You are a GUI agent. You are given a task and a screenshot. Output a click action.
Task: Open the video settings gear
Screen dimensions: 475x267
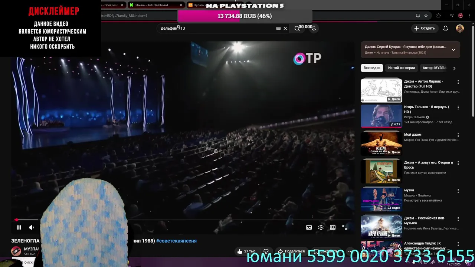pyautogui.click(x=321, y=227)
